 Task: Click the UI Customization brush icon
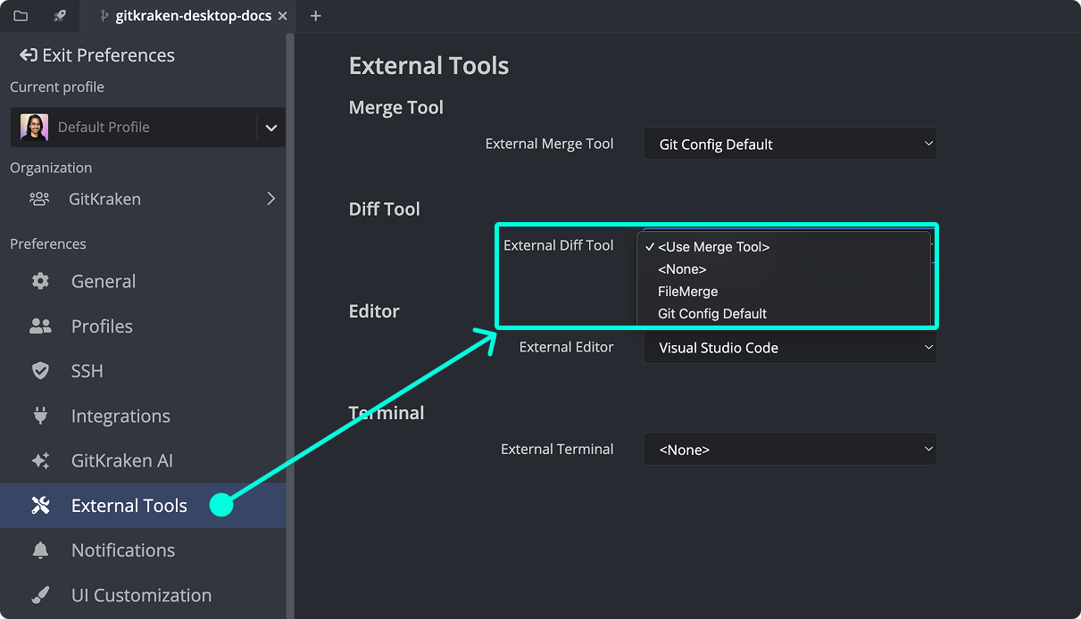(x=40, y=595)
